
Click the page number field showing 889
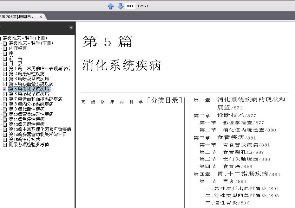pyautogui.click(x=130, y=6)
